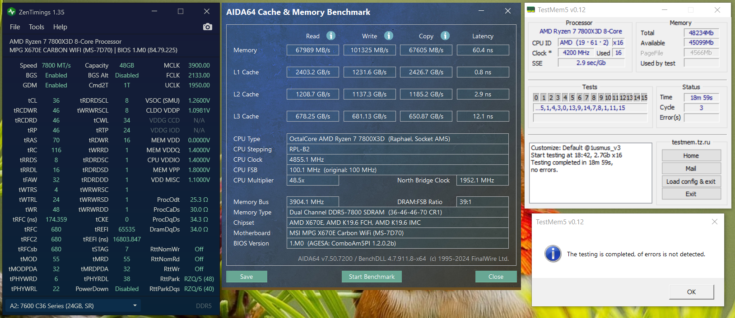Click the test order sequence field in TestMem5
Screen dimensions: 735x318
pos(591,108)
